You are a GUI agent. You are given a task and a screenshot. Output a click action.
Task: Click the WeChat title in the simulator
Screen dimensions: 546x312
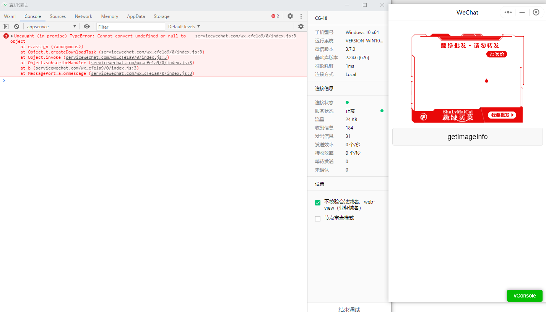[467, 13]
